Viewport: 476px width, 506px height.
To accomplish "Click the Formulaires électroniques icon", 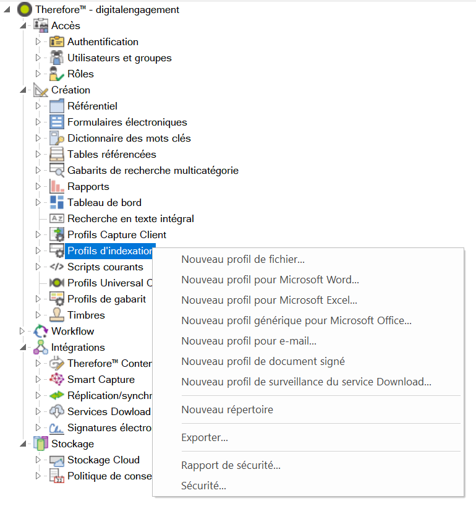I will click(x=57, y=122).
